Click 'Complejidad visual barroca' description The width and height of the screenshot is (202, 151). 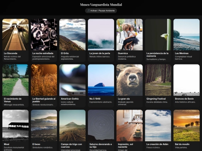pyautogui.click(x=183, y=58)
